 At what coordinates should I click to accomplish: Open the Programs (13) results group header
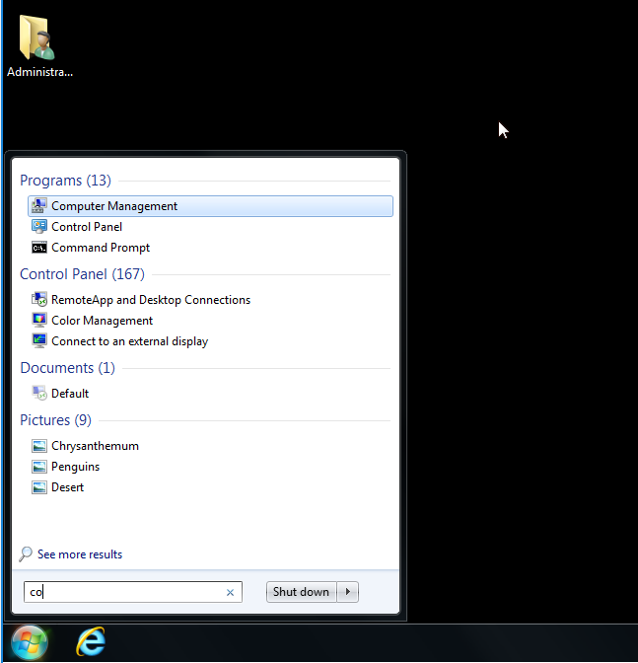(x=65, y=181)
